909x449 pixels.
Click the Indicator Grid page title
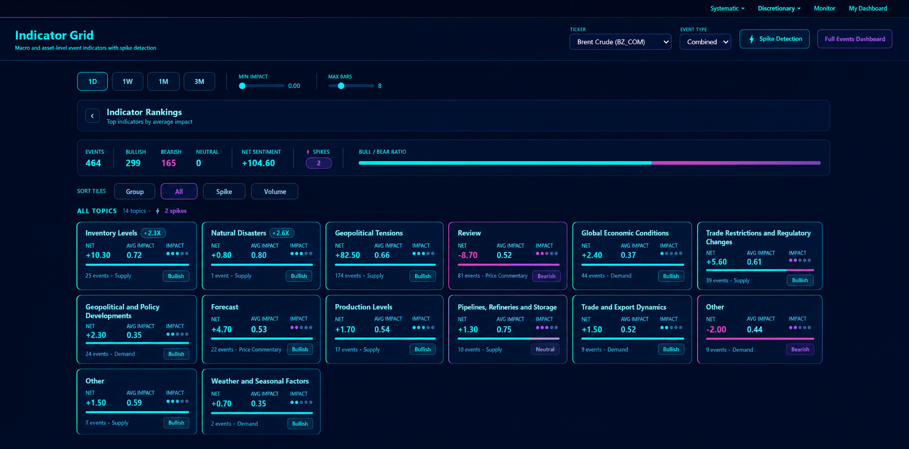pos(54,35)
